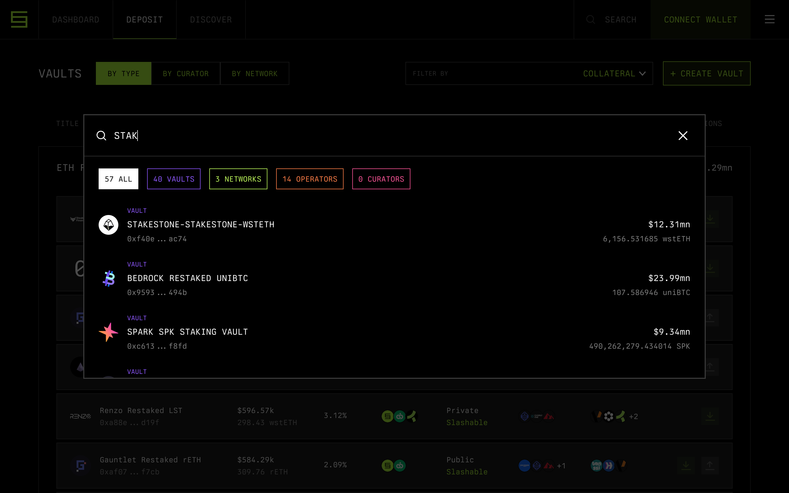Click Gauntlet logo on Restaked rETH row
Image resolution: width=789 pixels, height=493 pixels.
click(x=80, y=466)
